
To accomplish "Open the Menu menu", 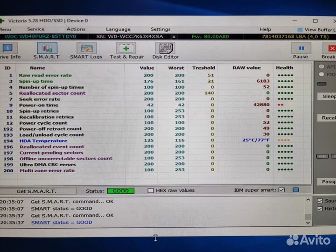I will click(x=5, y=29).
